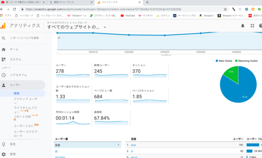Collapse the chart handle below timeline
The image size is (262, 158).
[166, 55]
